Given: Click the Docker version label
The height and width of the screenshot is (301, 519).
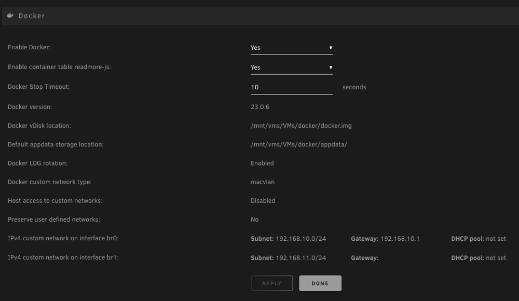Looking at the screenshot, I should point(30,107).
